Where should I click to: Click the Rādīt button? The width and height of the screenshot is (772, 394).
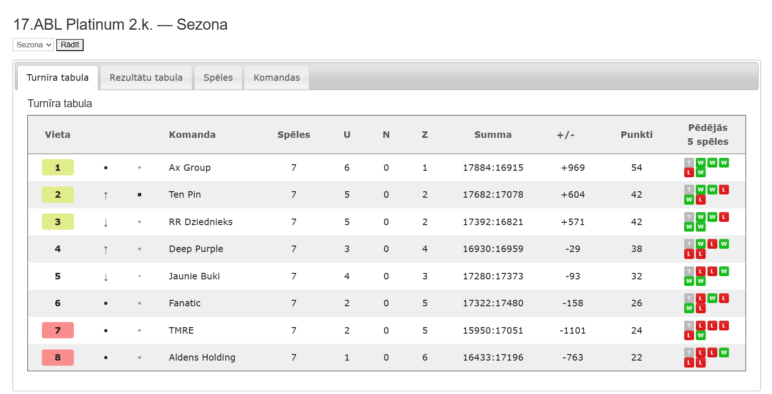(x=70, y=45)
